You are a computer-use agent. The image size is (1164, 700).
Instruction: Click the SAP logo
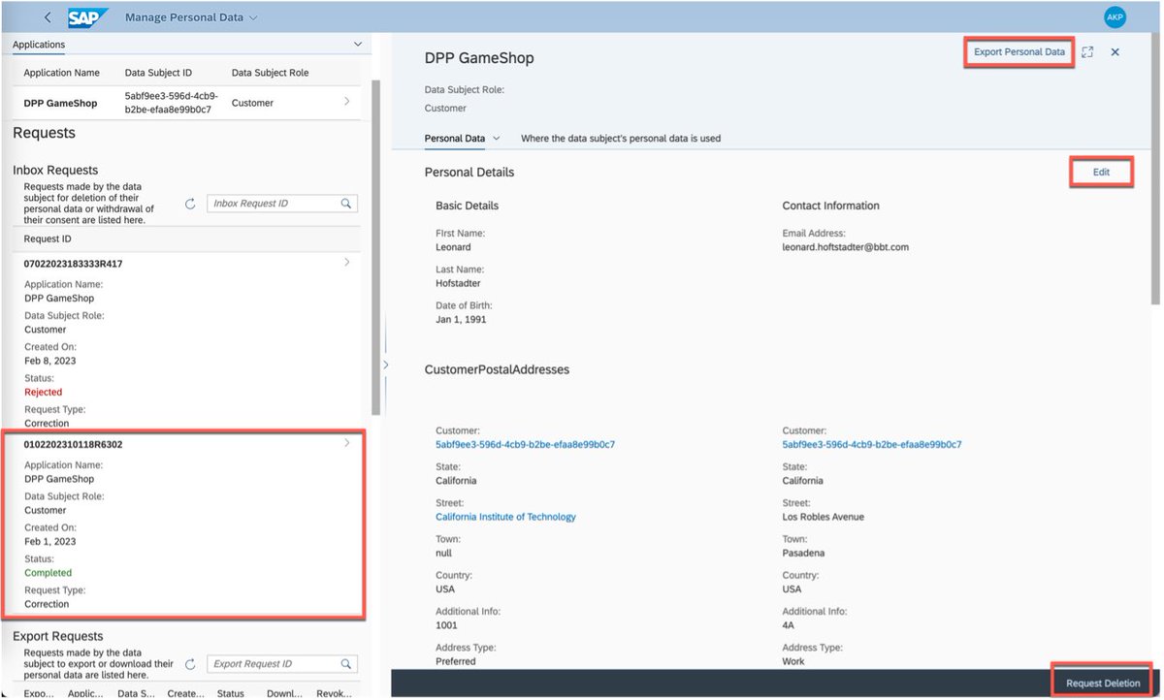[x=88, y=17]
